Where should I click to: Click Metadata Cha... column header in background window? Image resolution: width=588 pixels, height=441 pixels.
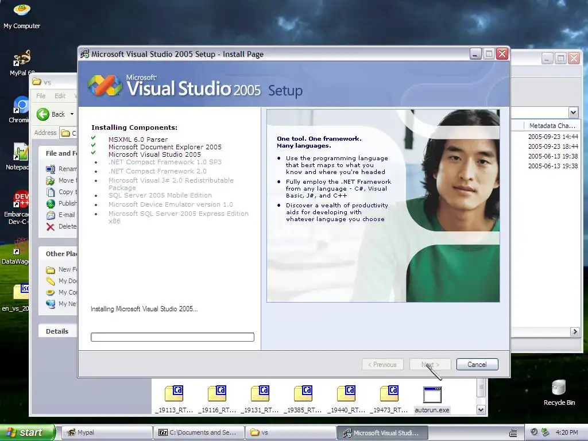tap(552, 126)
